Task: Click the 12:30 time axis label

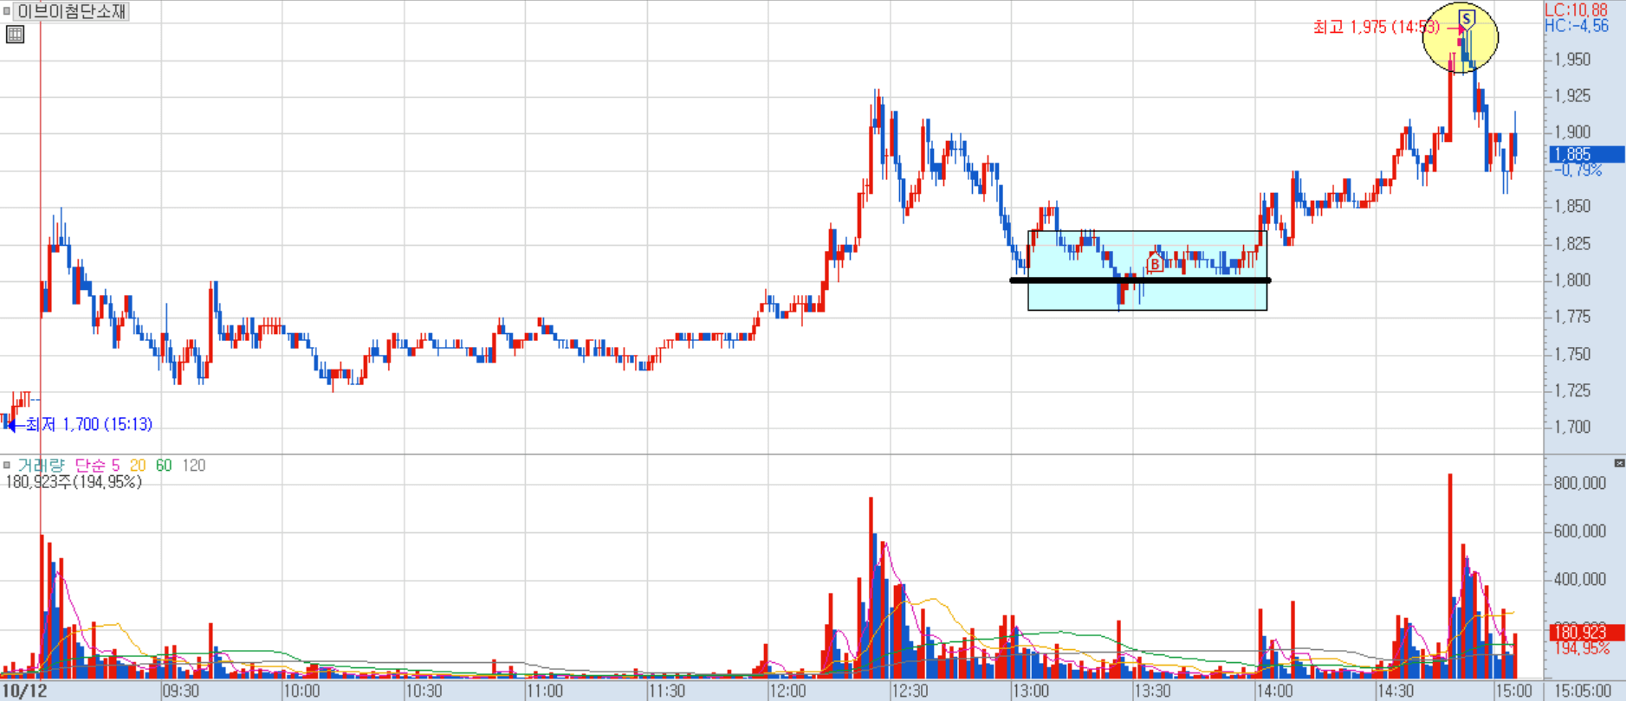Action: click(x=910, y=691)
